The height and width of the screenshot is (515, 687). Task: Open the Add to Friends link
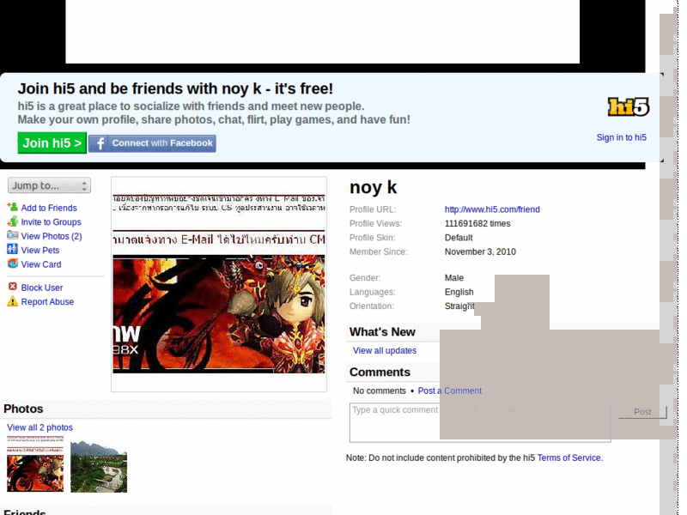click(49, 208)
